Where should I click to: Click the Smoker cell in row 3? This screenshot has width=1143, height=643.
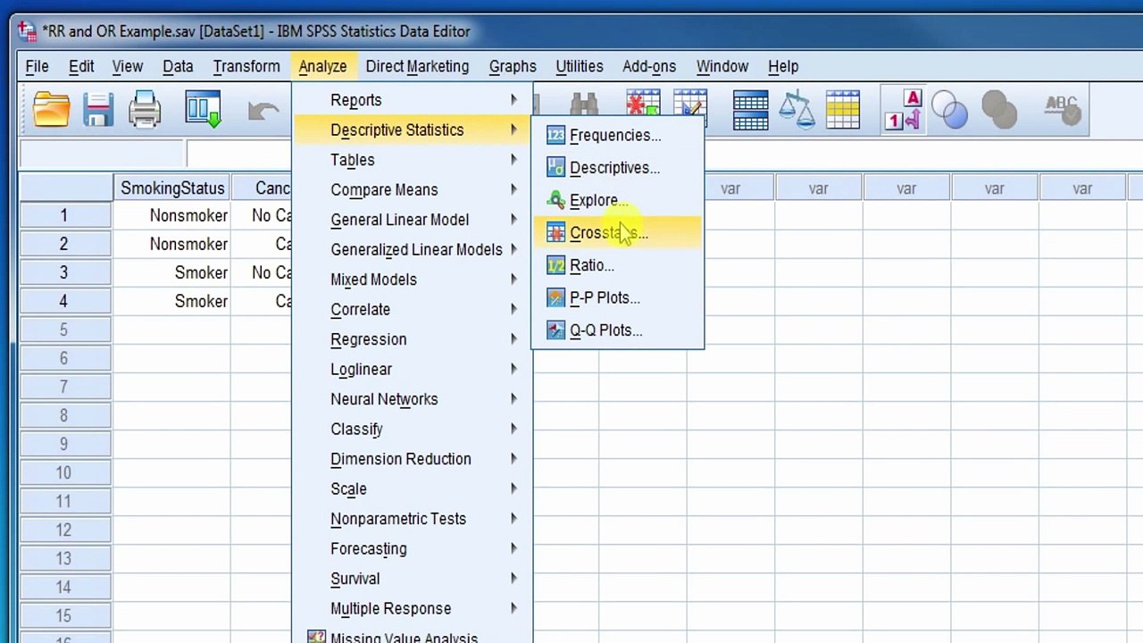coord(171,272)
